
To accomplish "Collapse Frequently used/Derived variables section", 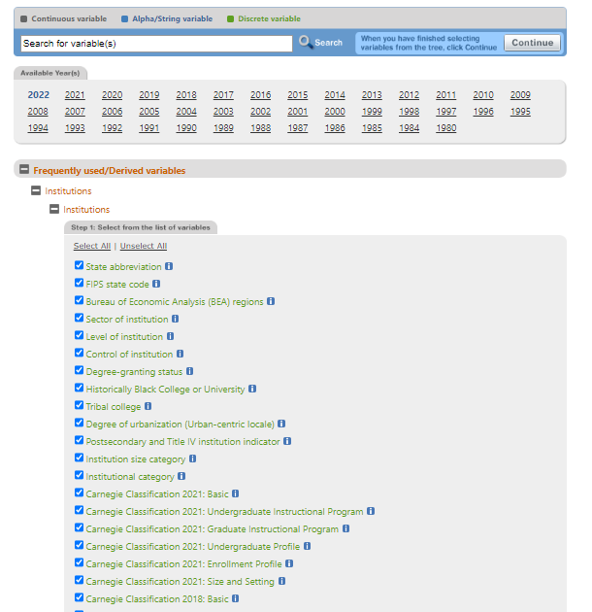I will click(24, 170).
